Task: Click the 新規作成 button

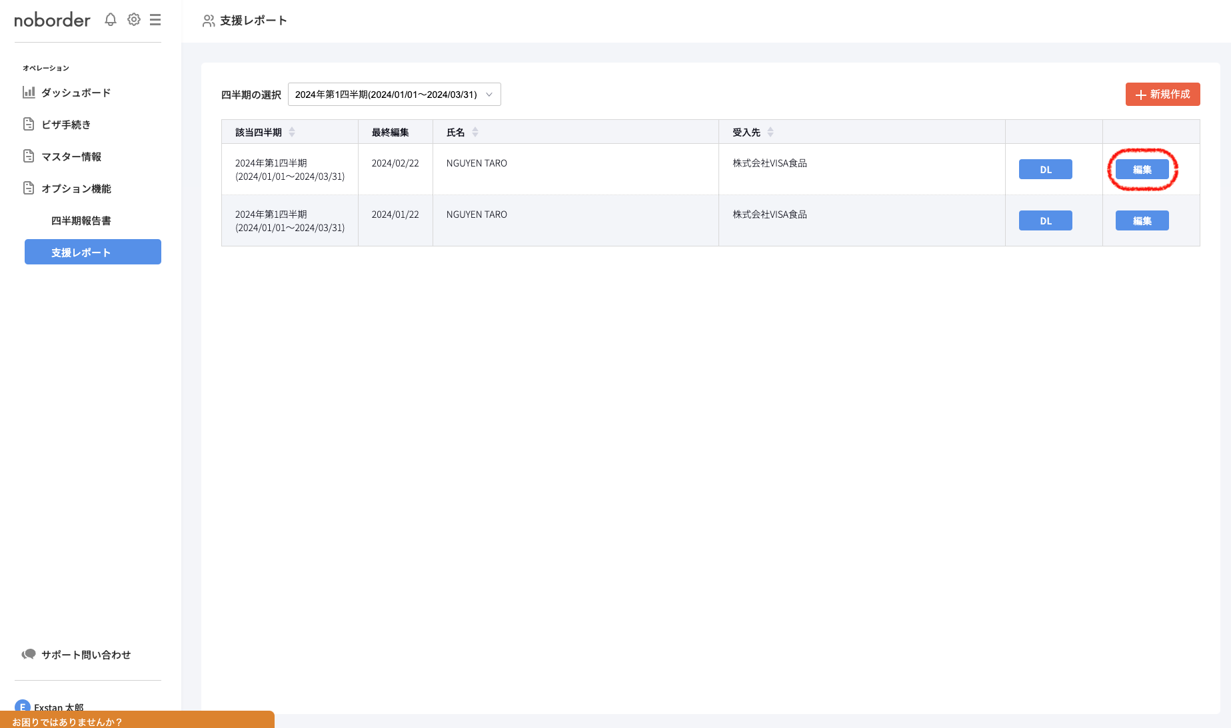Action: tap(1162, 95)
